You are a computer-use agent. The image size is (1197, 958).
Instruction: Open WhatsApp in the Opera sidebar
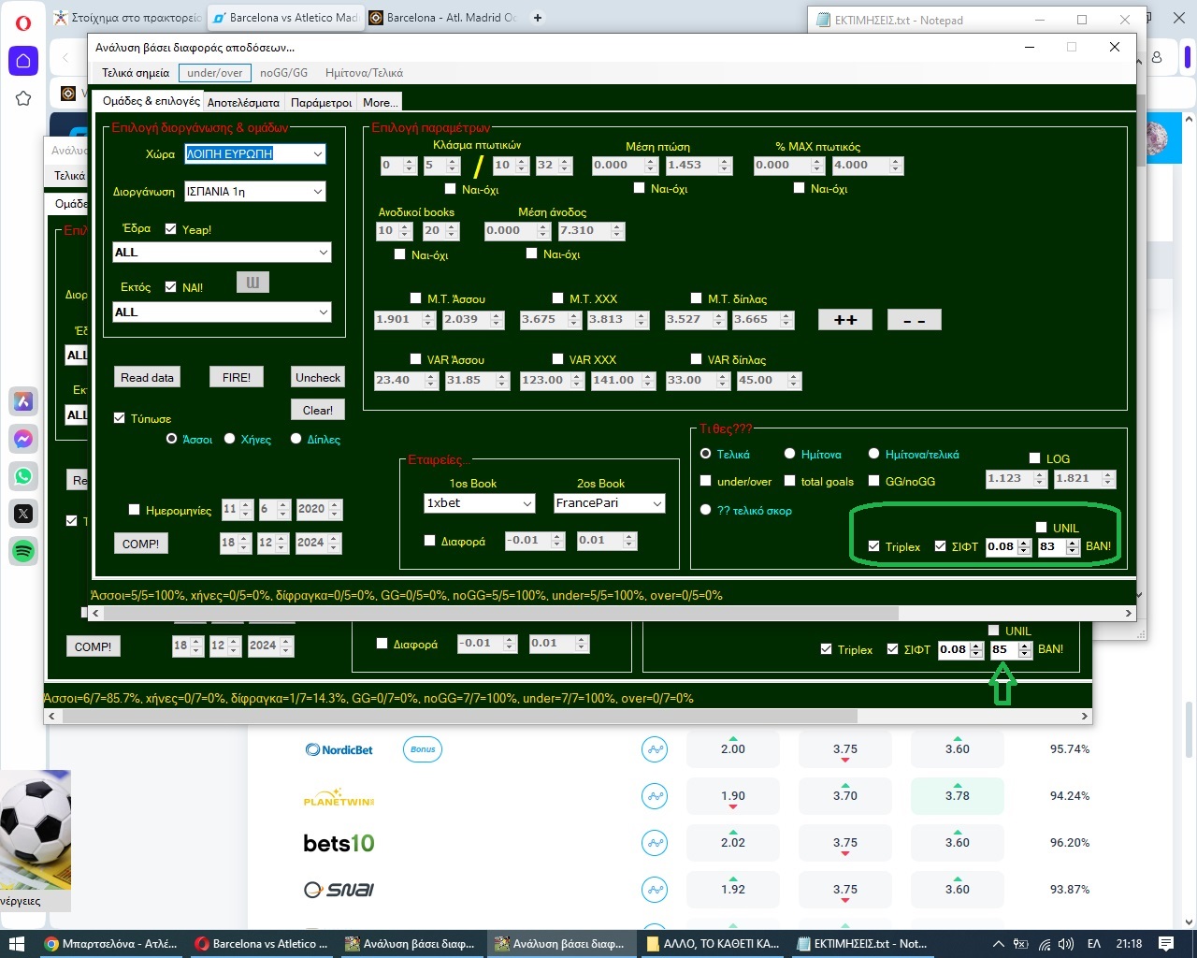(23, 476)
